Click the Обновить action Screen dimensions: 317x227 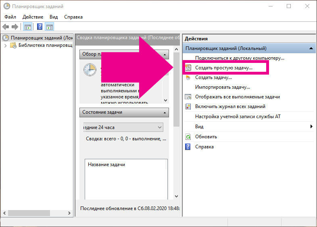pyautogui.click(x=206, y=137)
